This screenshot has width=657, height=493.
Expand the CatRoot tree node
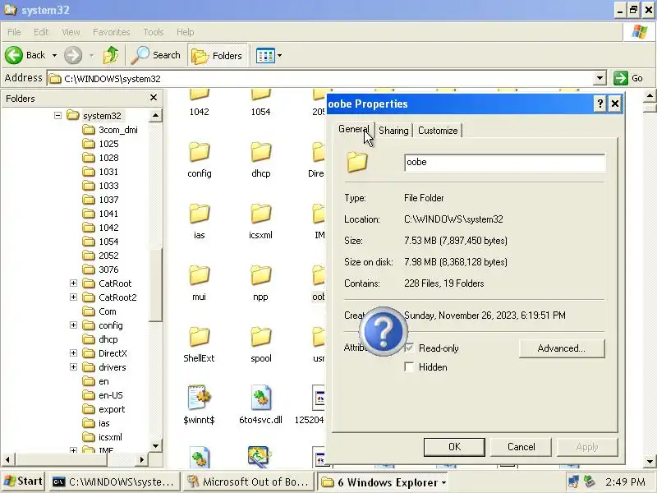coord(73,283)
